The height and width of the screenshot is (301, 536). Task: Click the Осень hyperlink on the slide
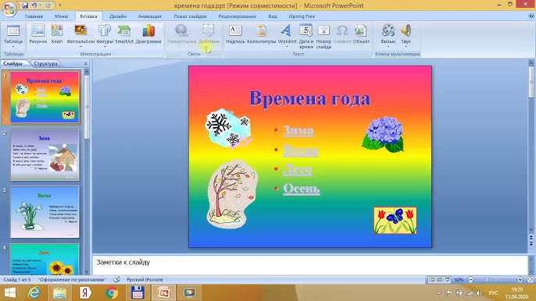click(302, 189)
